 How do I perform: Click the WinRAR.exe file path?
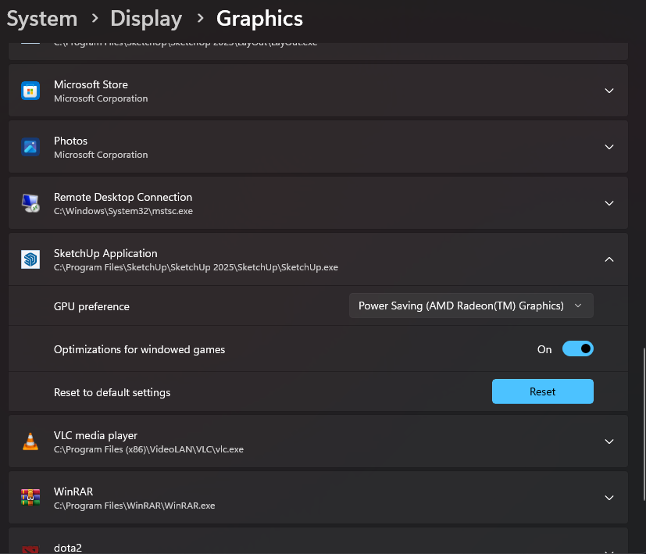[134, 506]
